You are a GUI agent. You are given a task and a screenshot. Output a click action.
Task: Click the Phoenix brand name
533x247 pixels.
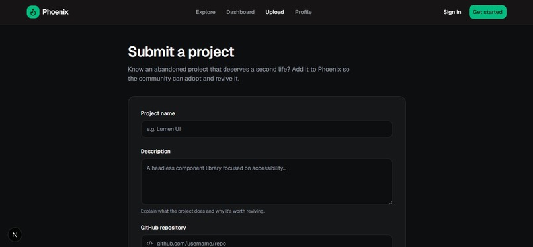(56, 12)
